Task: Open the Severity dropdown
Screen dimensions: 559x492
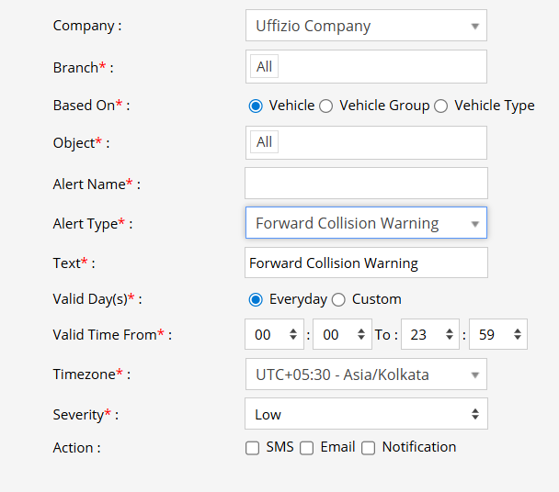Action: [365, 414]
